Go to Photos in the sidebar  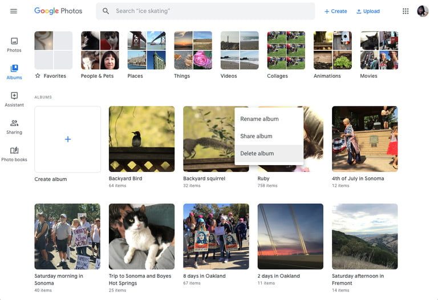14,44
